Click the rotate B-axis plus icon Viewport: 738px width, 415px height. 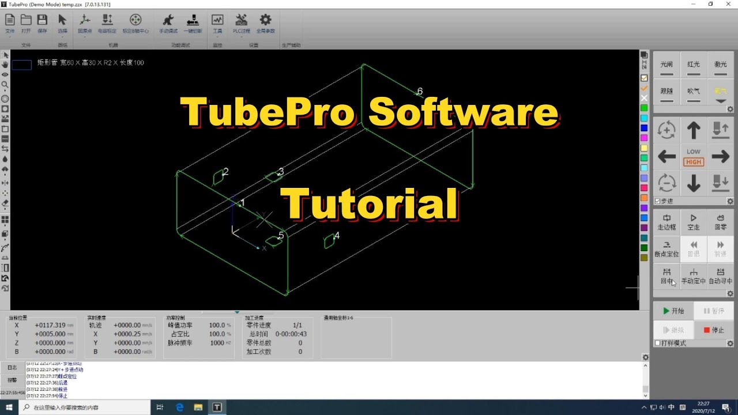667,130
